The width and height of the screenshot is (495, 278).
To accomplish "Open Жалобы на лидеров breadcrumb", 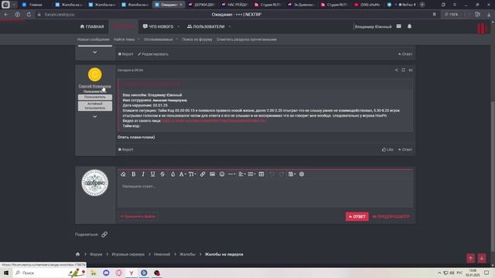I will tap(224, 254).
